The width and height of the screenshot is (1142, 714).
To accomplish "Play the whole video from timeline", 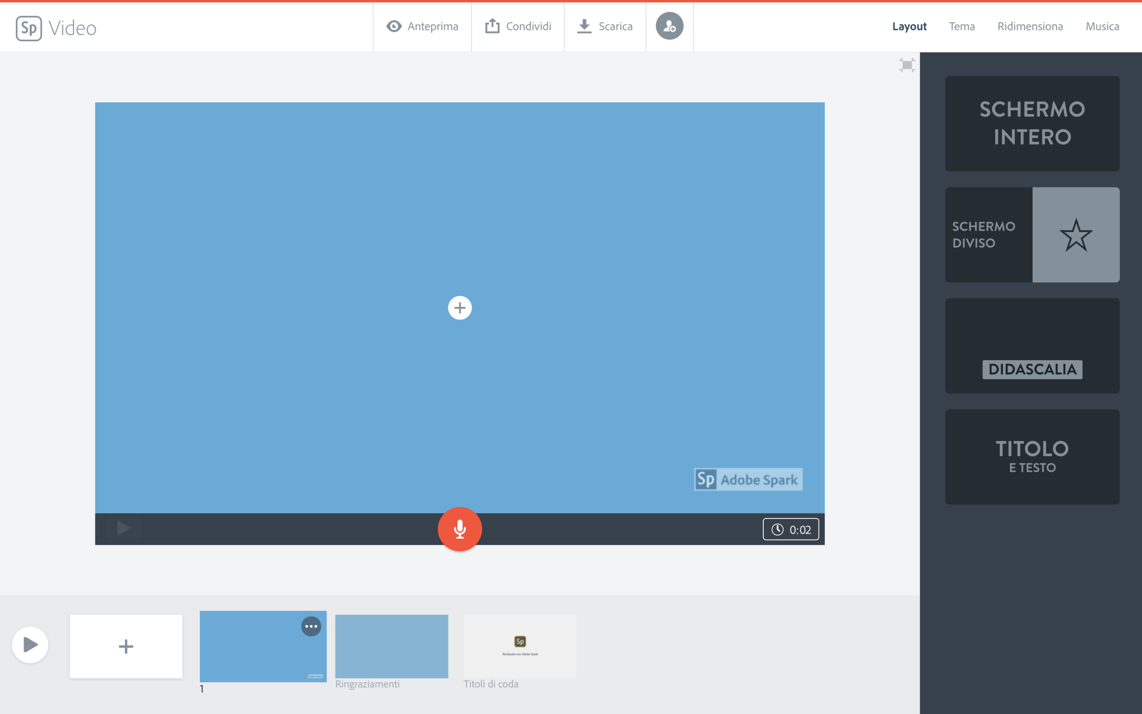I will coord(30,644).
